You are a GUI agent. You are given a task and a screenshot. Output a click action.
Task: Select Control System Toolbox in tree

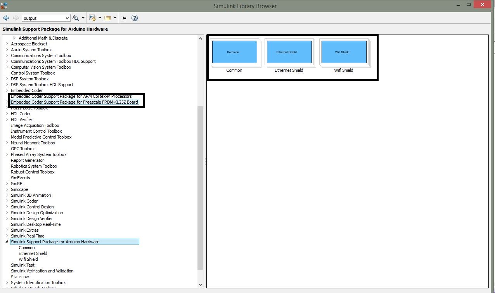[x=33, y=73]
